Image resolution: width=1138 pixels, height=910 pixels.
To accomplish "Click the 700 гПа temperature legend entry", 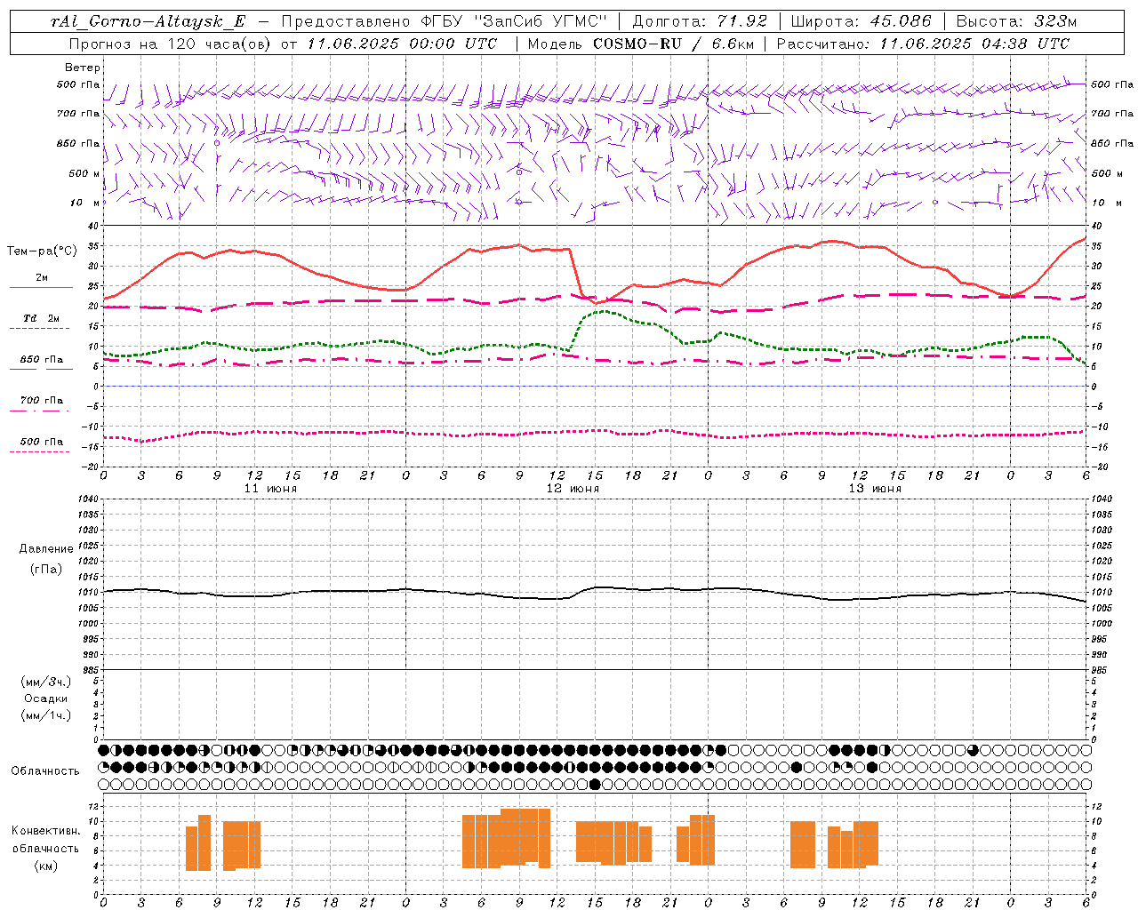I will tap(42, 400).
